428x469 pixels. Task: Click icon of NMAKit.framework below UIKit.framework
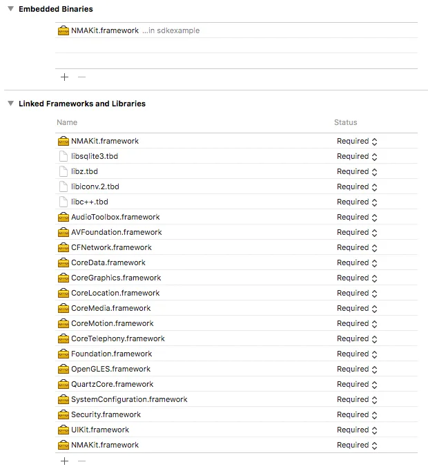[x=64, y=445]
